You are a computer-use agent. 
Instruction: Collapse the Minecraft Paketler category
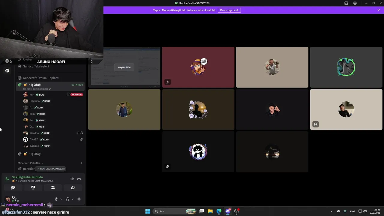pyautogui.click(x=30, y=163)
